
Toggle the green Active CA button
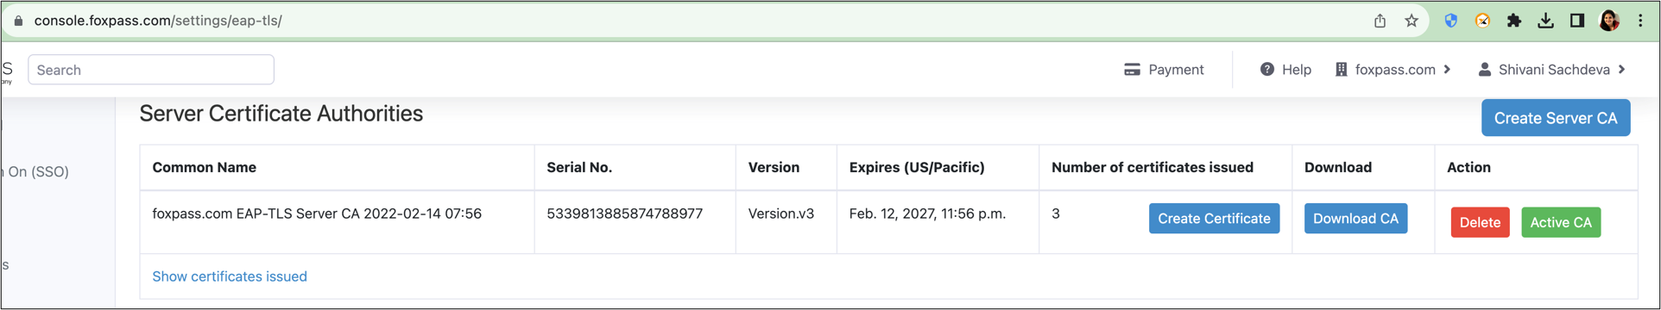click(x=1561, y=222)
